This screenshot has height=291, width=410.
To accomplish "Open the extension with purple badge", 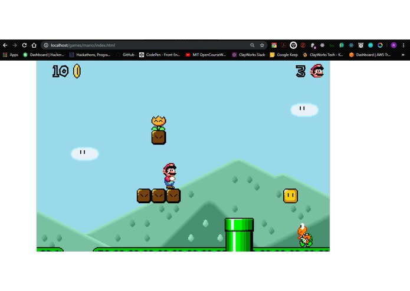I will (x=313, y=45).
